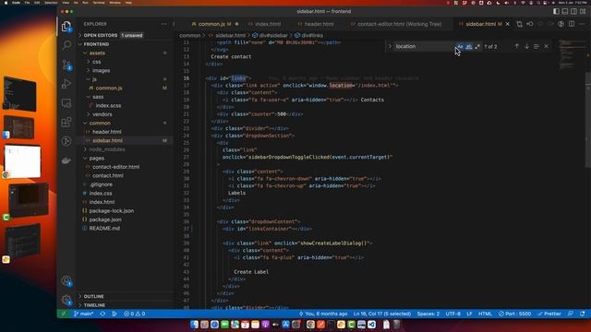Viewport: 591px width, 332px height.
Task: Click the customize layout button in the title bar
Action: pyautogui.click(x=583, y=11)
